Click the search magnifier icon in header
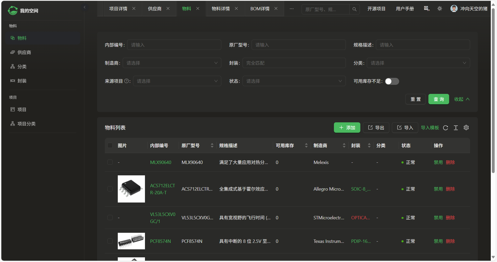 point(354,9)
